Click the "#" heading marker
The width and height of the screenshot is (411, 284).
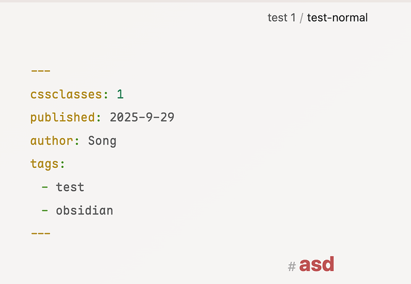point(292,267)
